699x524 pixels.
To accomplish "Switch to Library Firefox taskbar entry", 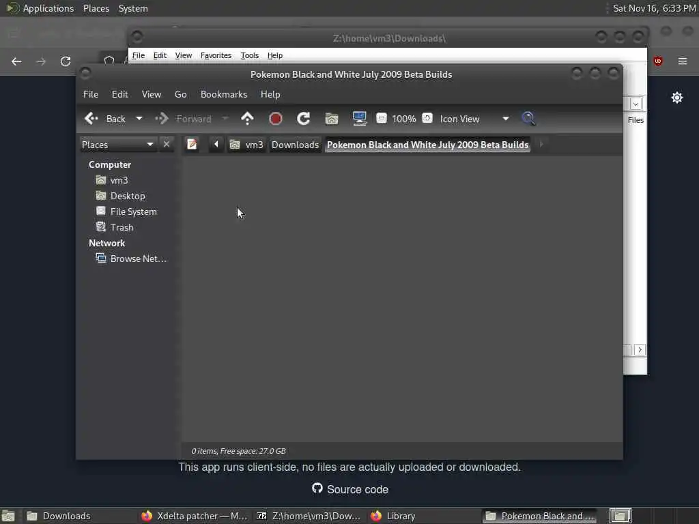I will pos(423,516).
